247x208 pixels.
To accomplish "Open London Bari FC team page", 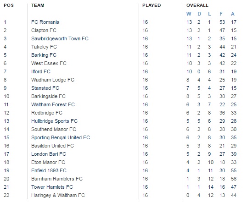I will pyautogui.click(x=49, y=154).
